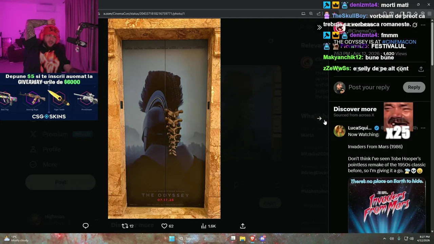434x244 pixels.
Task: Click the 1,620 Views text
Action: pyautogui.click(x=395, y=54)
